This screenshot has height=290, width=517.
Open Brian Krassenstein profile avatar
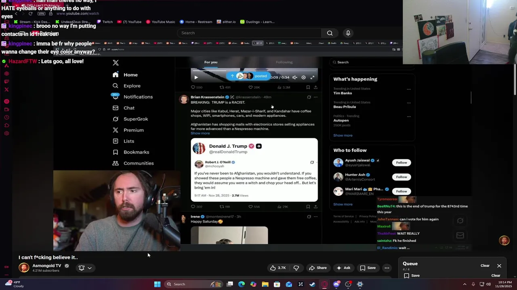tap(184, 99)
